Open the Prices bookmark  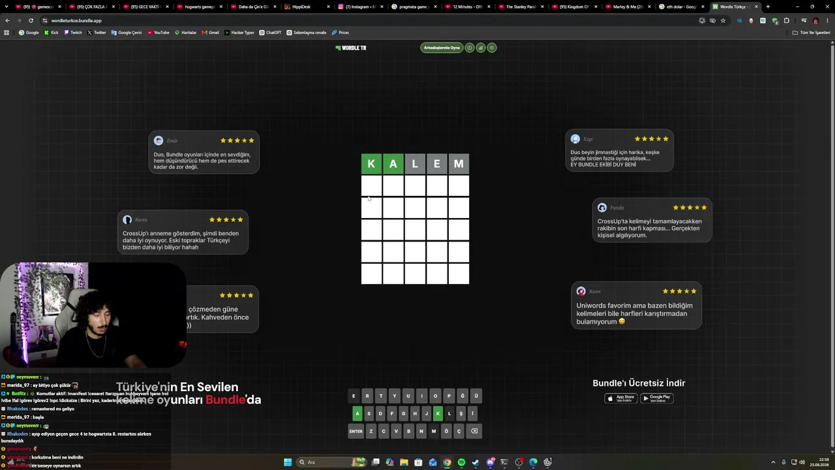click(341, 33)
